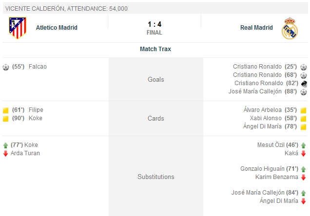Click the Atletico Madrid club crest
Viewport: 310px width, 216px height.
coord(18,28)
